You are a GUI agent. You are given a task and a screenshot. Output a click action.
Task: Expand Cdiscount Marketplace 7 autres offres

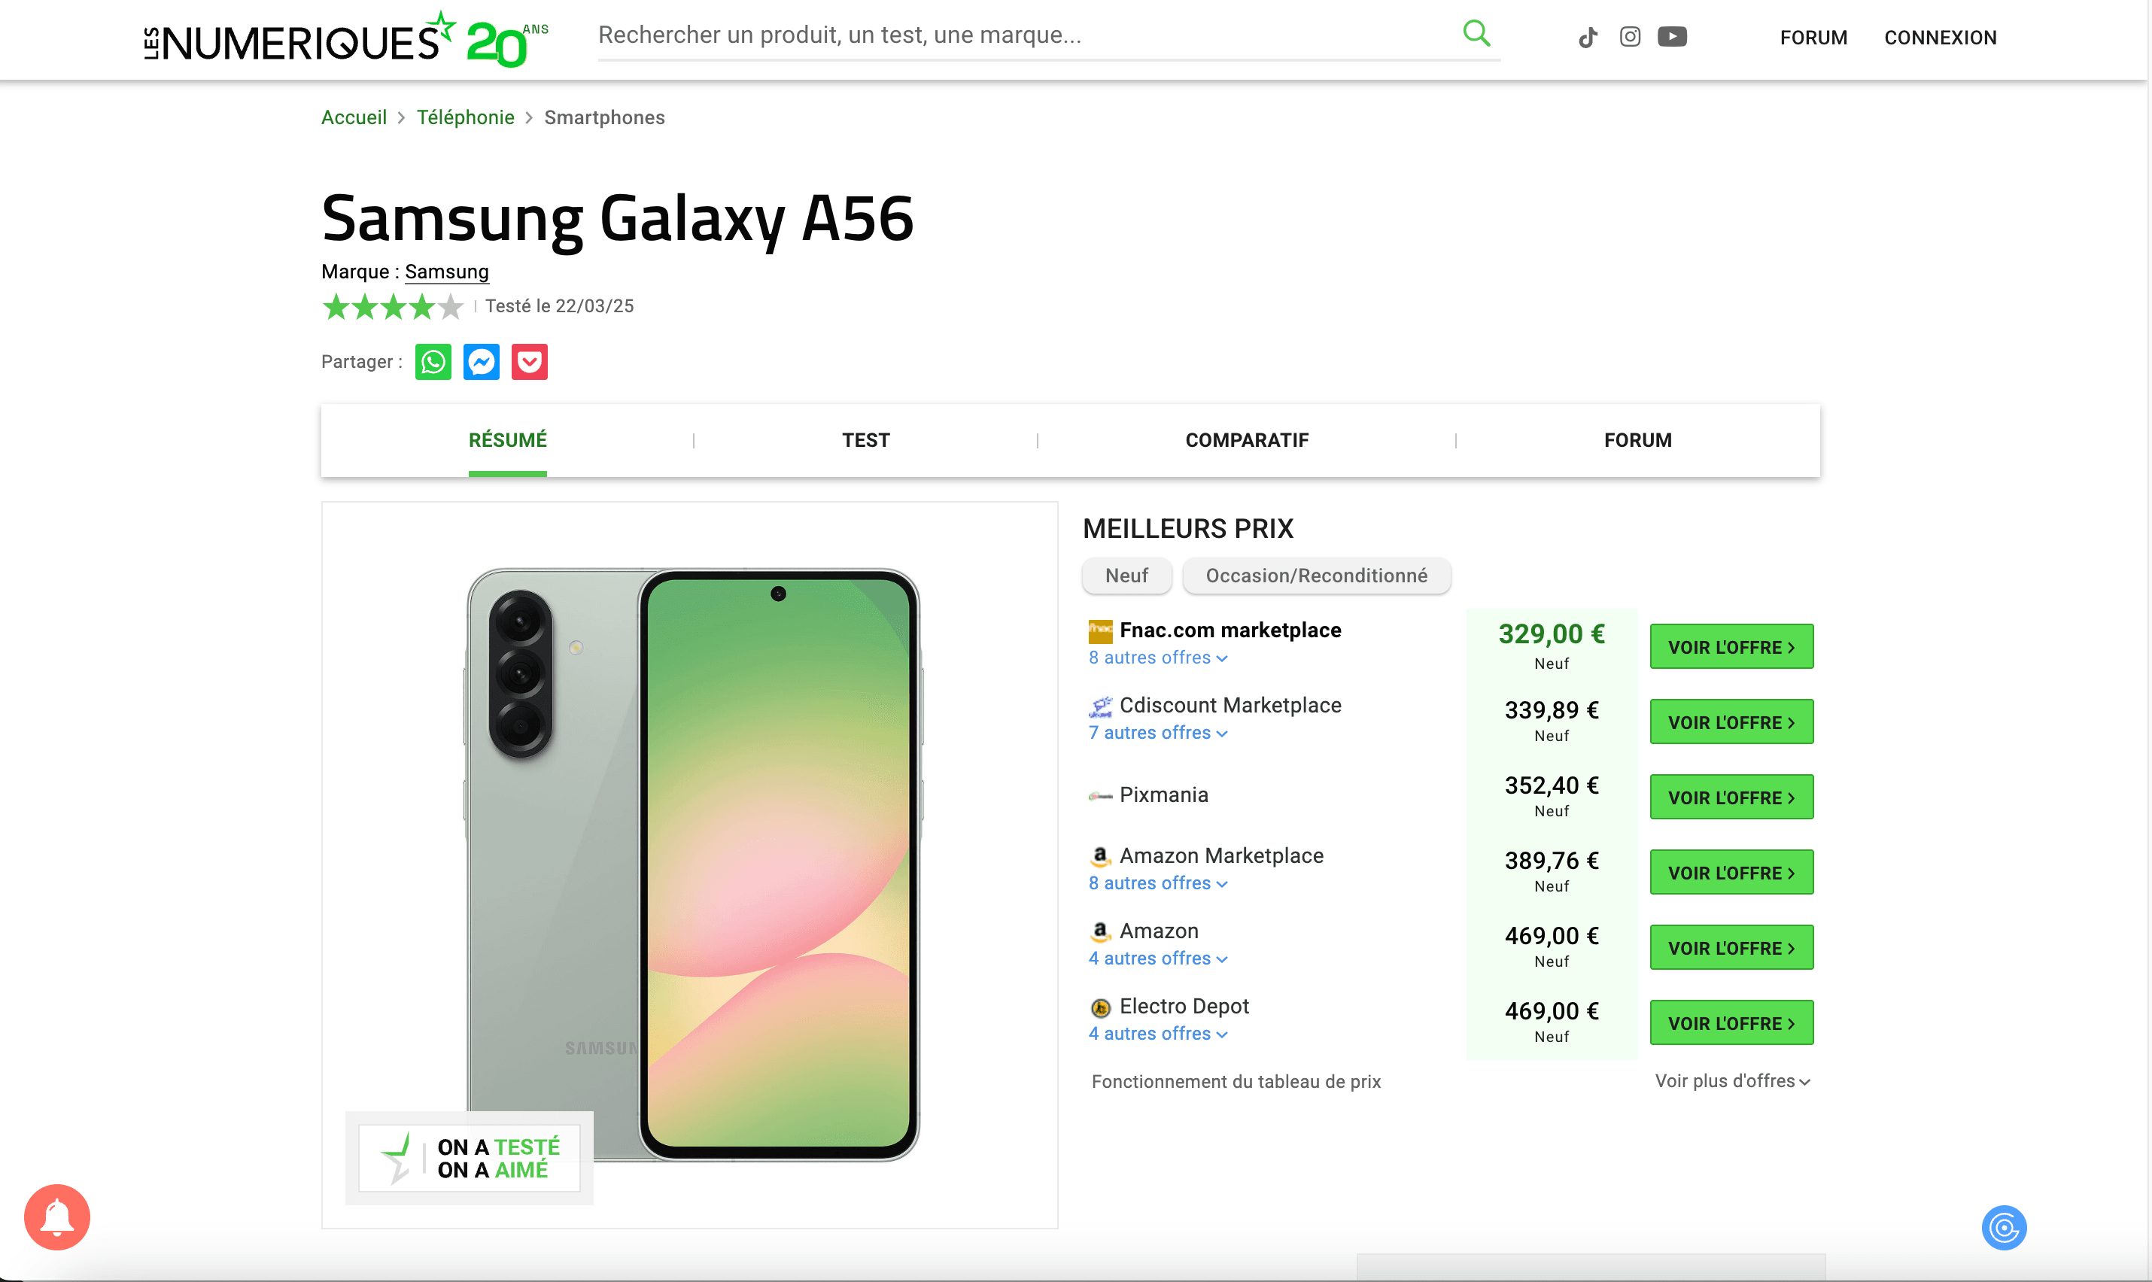pyautogui.click(x=1157, y=733)
